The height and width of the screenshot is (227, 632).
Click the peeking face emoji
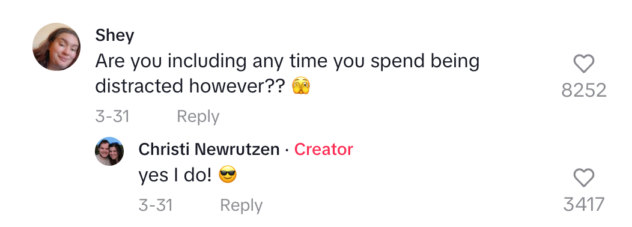301,86
